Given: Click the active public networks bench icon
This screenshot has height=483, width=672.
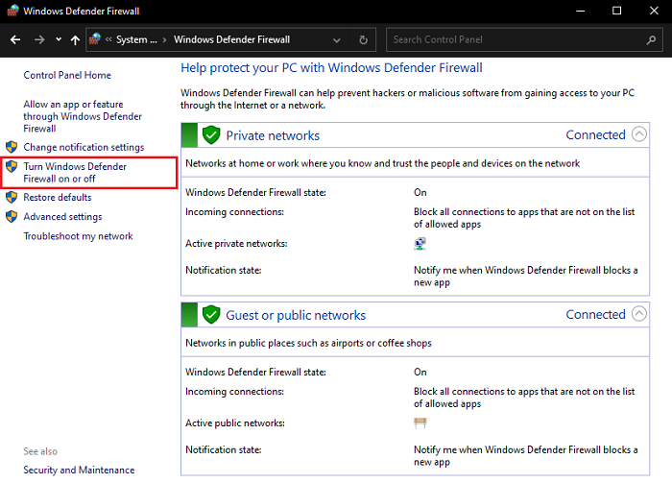Looking at the screenshot, I should point(420,423).
